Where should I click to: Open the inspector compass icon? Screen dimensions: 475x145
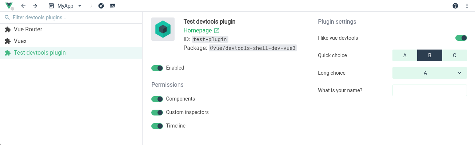click(x=101, y=6)
